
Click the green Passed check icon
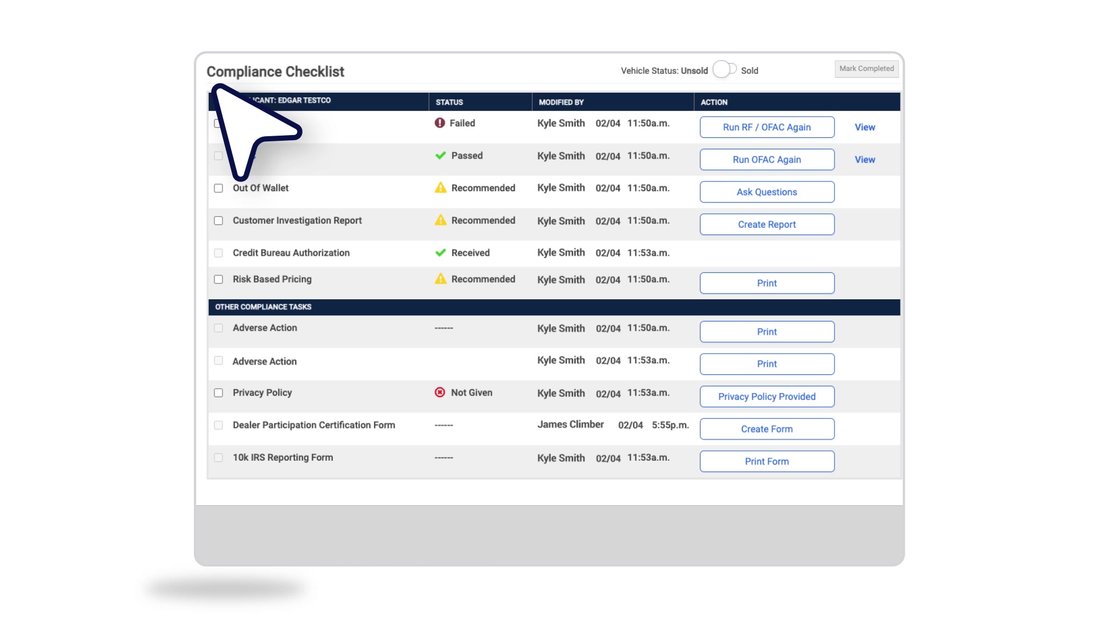pyautogui.click(x=440, y=155)
